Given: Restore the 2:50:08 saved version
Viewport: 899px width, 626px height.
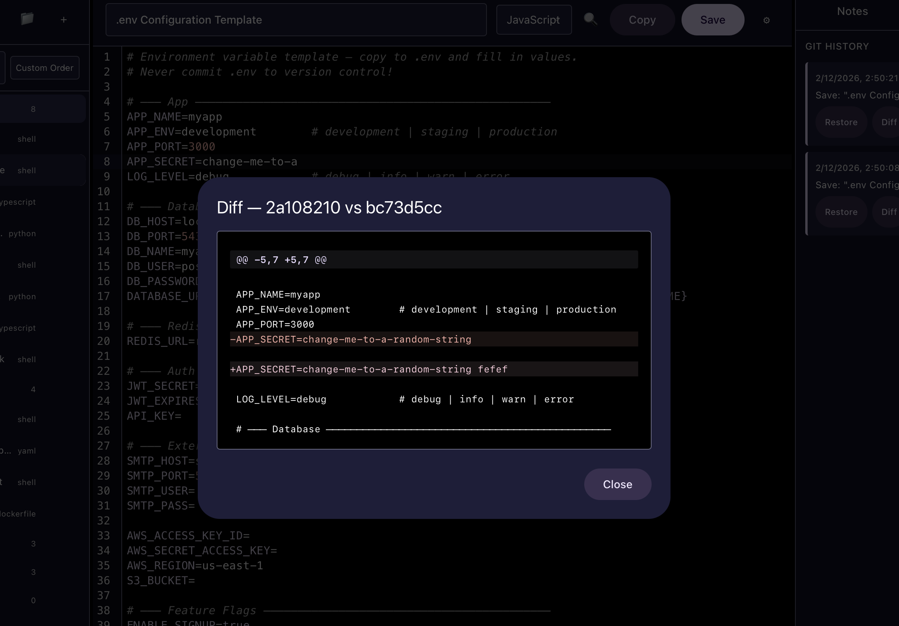Looking at the screenshot, I should (841, 212).
